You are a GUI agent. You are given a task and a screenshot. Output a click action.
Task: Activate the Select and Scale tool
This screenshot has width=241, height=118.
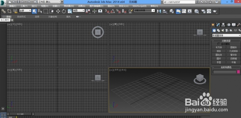click(x=69, y=11)
